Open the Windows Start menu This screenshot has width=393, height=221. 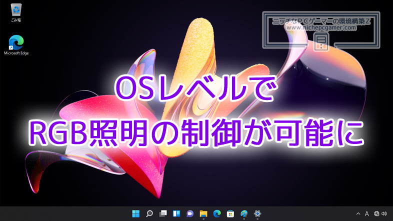point(136,213)
